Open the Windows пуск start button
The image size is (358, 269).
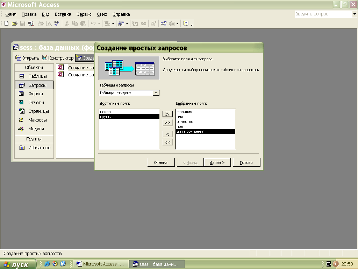tap(18, 264)
